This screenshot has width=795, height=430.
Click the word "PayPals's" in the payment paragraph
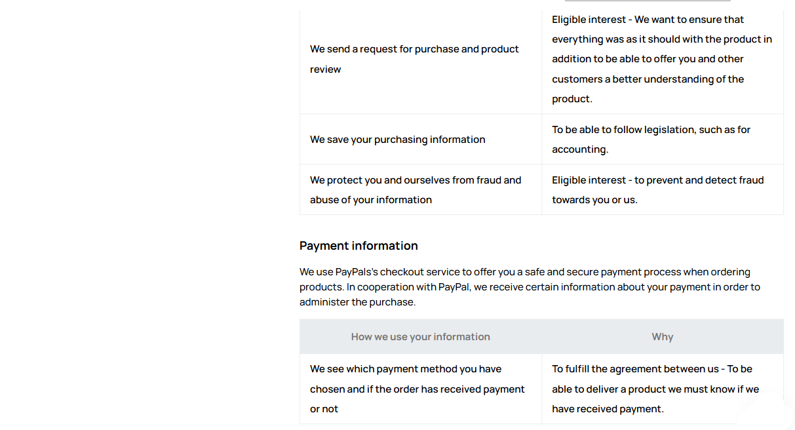356,272
